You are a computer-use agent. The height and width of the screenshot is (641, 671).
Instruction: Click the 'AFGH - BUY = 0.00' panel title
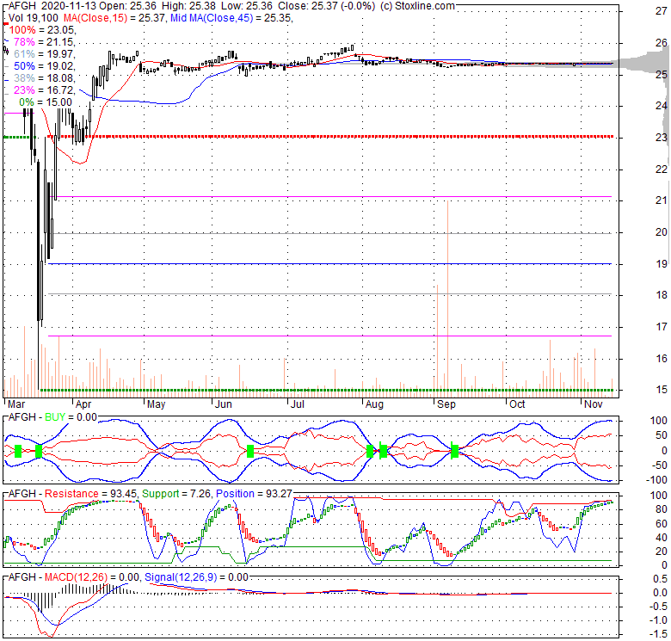52,417
